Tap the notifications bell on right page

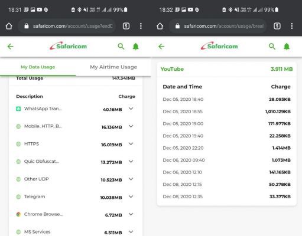tap(287, 47)
